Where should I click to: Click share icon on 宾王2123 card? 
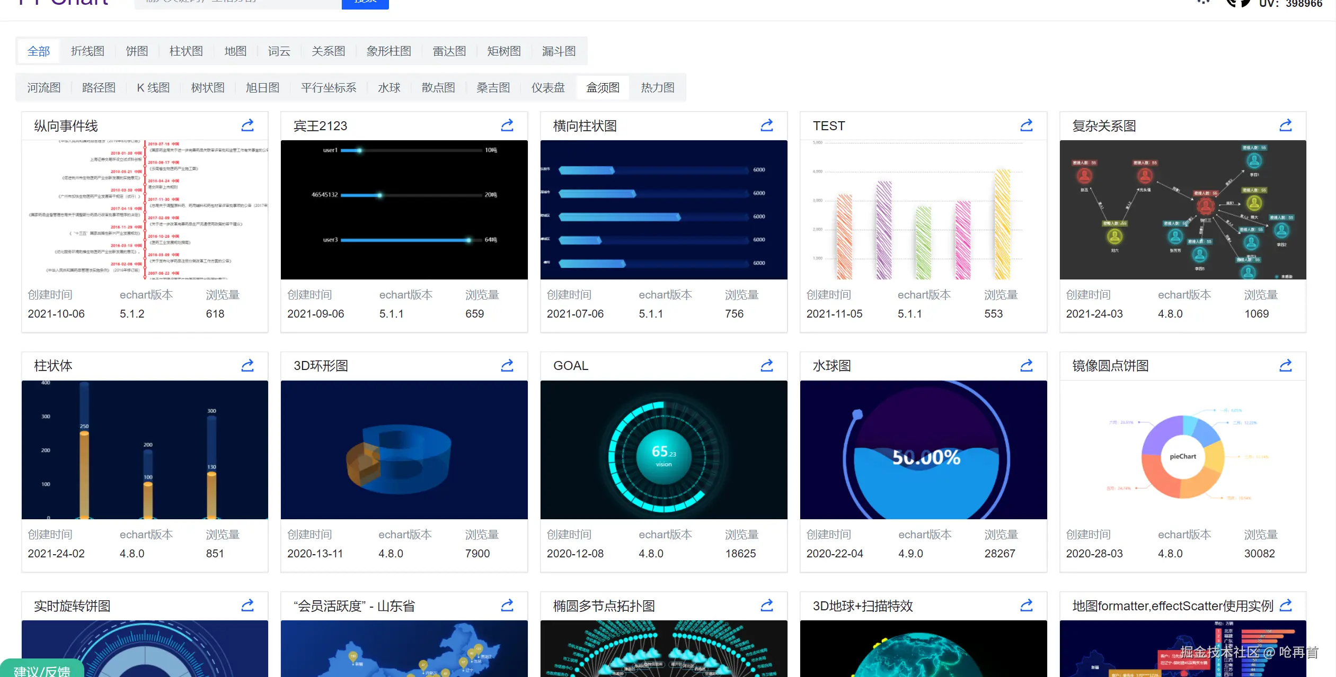pos(507,125)
